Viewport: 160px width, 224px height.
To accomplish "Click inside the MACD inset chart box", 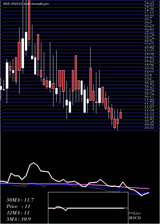I will click(x=88, y=208).
